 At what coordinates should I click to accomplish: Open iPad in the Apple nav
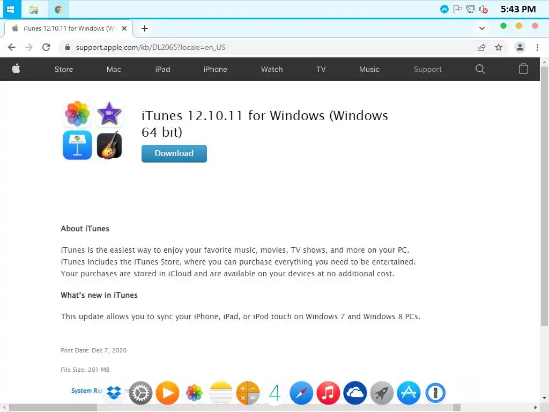162,69
